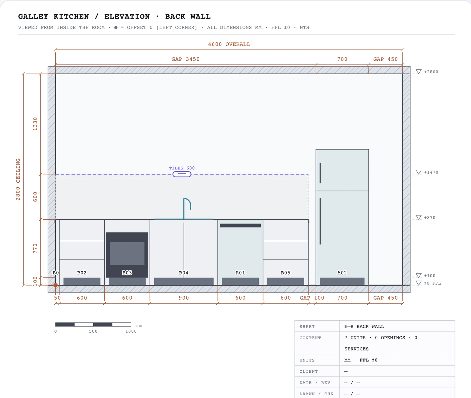The width and height of the screenshot is (471, 398).
Task: Click the DATE / REV label
Action: pyautogui.click(x=315, y=383)
